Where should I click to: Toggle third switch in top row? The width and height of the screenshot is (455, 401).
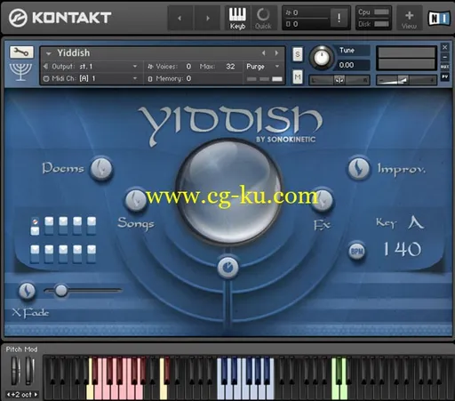click(63, 226)
